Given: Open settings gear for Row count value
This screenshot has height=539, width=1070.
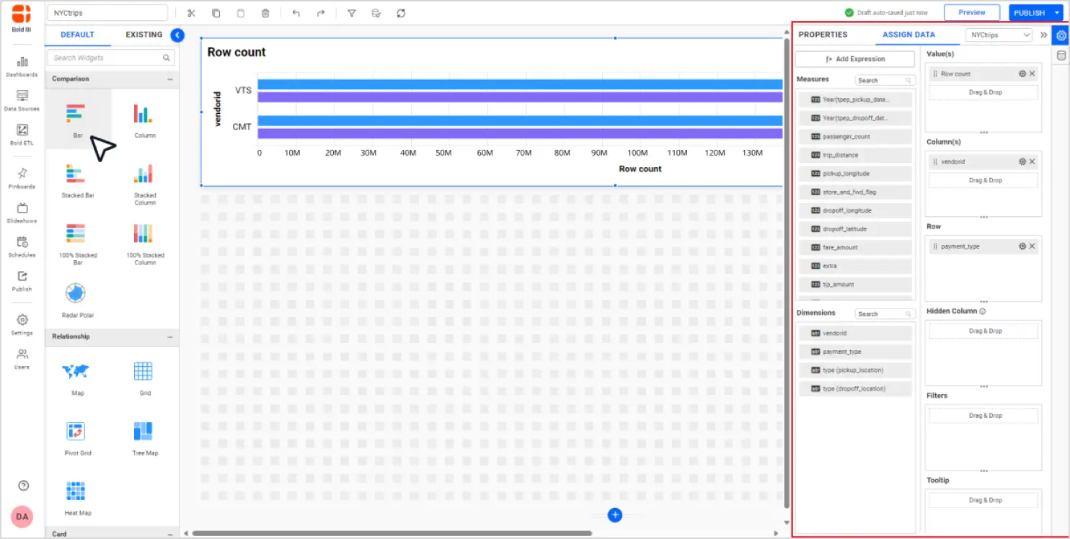Looking at the screenshot, I should (1022, 73).
